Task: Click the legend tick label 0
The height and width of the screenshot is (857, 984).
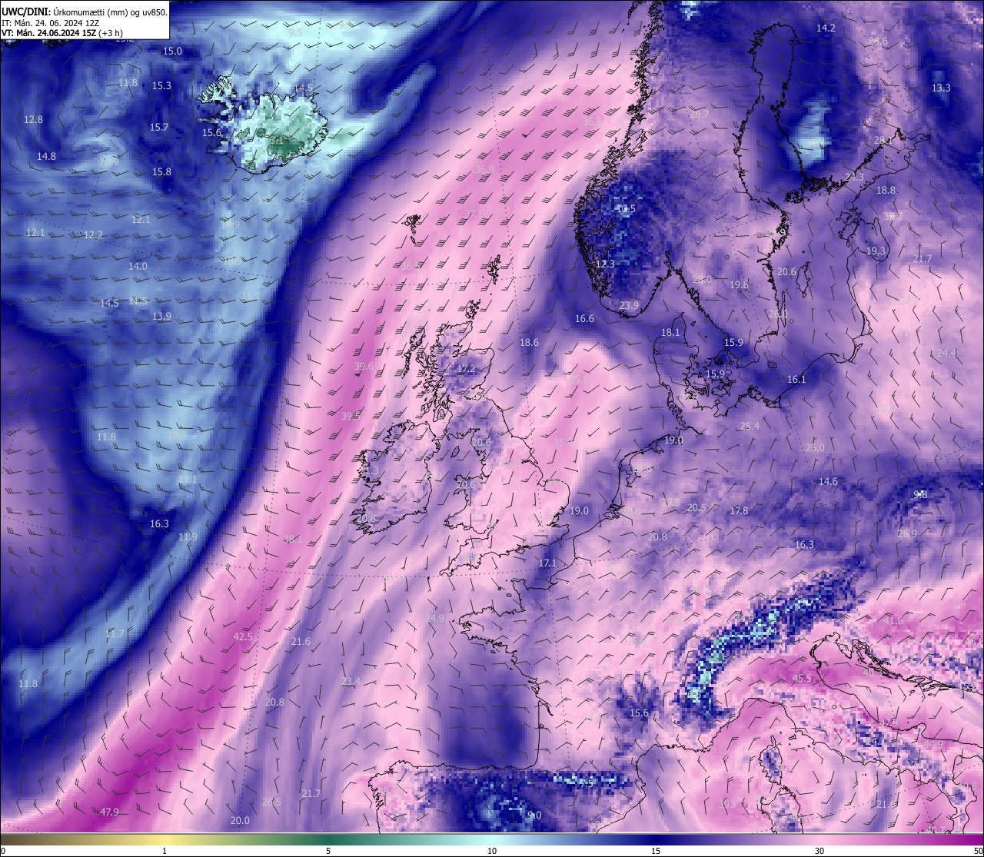Action: (x=3, y=851)
